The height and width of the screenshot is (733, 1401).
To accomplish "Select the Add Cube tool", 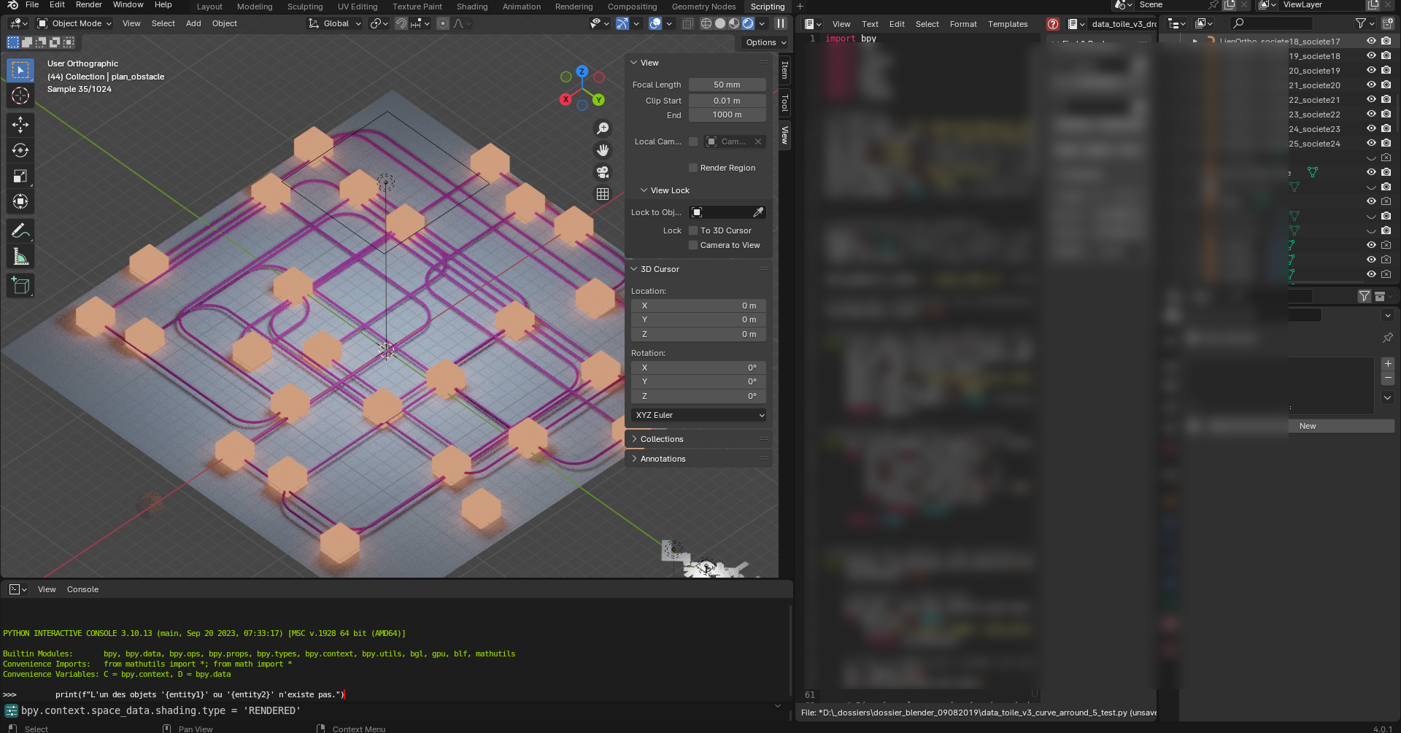I will pyautogui.click(x=20, y=285).
